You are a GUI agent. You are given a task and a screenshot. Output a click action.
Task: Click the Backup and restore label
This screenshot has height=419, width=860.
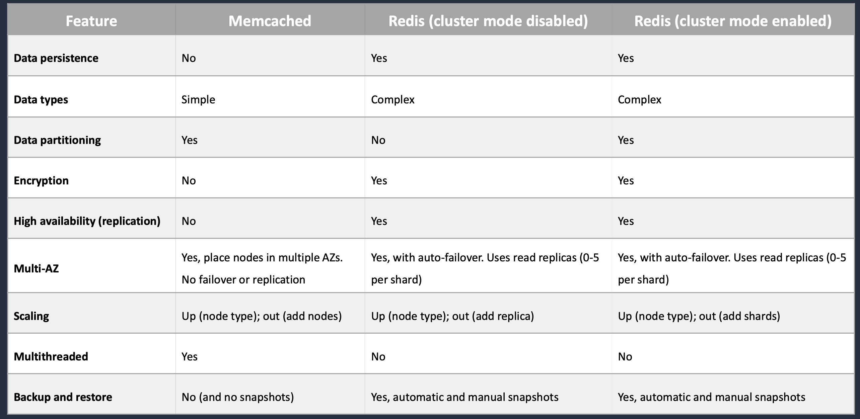click(x=63, y=397)
